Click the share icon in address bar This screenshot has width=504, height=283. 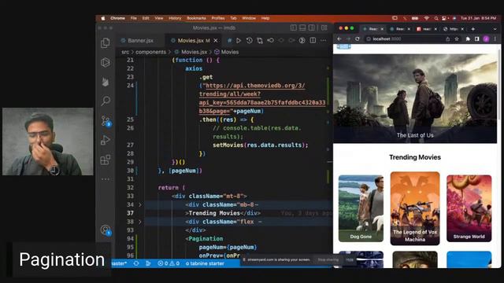pyautogui.click(x=448, y=39)
